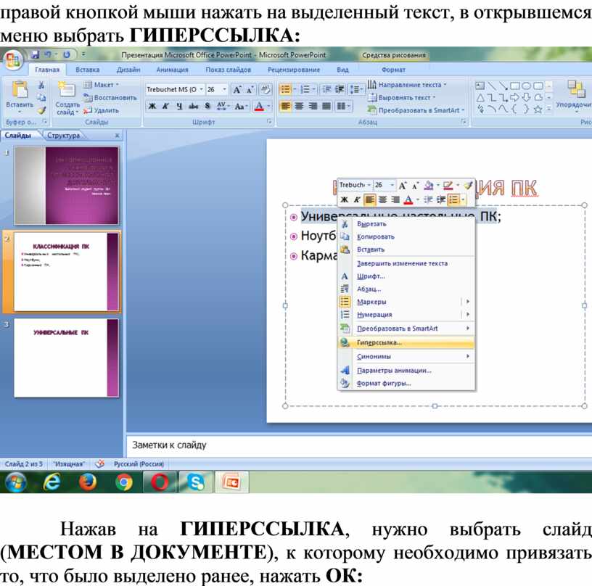The image size is (592, 586).
Task: Open Google Chrome from taskbar
Action: tap(124, 482)
